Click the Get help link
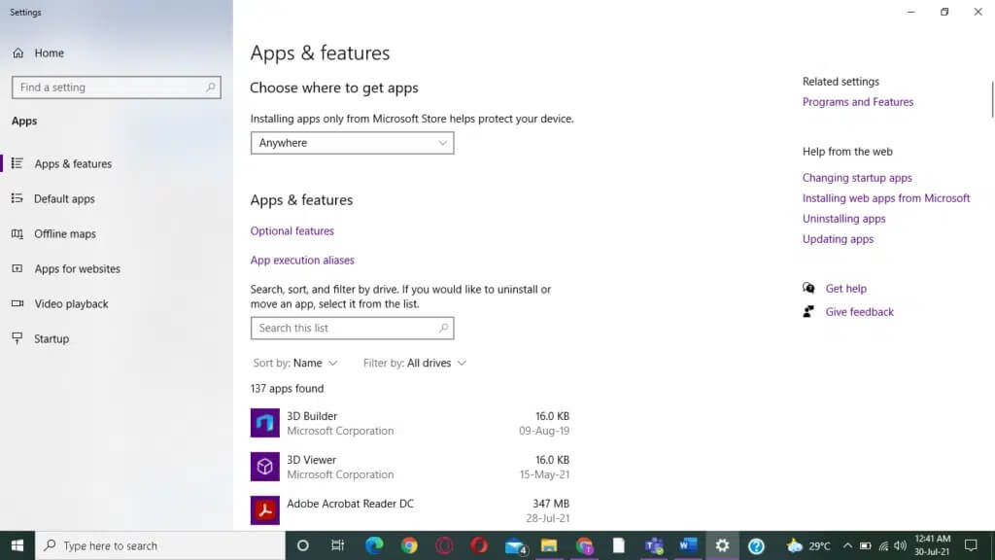995x560 pixels. coord(845,288)
